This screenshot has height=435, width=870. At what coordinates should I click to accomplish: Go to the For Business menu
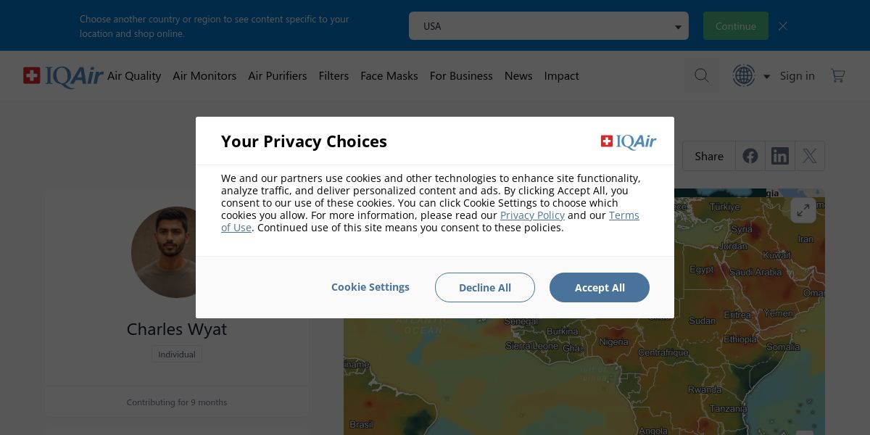tap(461, 75)
